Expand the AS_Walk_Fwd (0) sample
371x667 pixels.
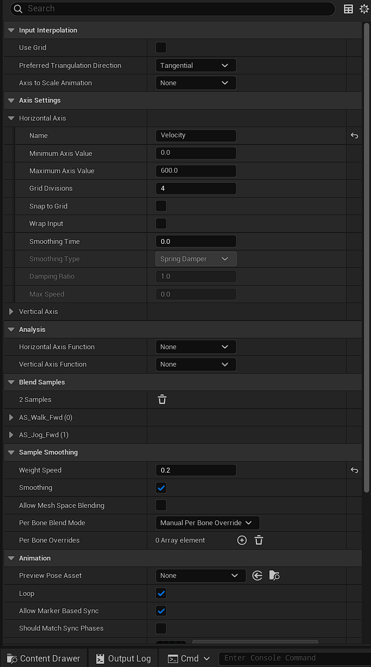(11, 418)
